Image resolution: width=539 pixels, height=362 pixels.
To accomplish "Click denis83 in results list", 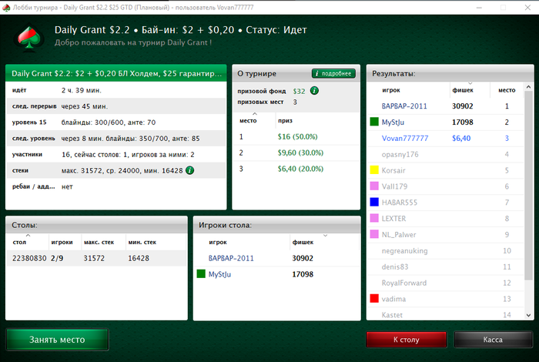I will tap(395, 266).
